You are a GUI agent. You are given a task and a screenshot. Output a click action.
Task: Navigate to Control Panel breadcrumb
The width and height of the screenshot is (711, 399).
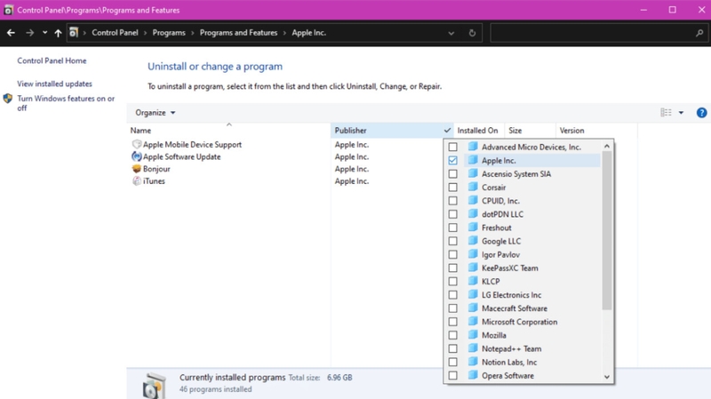[115, 33]
